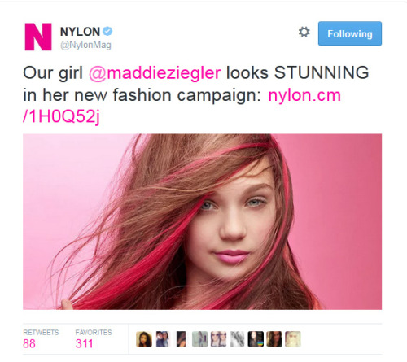Open the fifth avatar showing sunglasses
Image resolution: width=407 pixels, height=362 pixels.
point(218,339)
